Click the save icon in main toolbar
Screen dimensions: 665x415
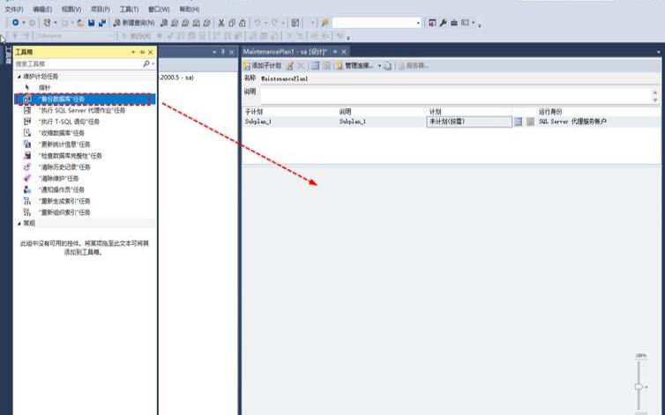[91, 22]
